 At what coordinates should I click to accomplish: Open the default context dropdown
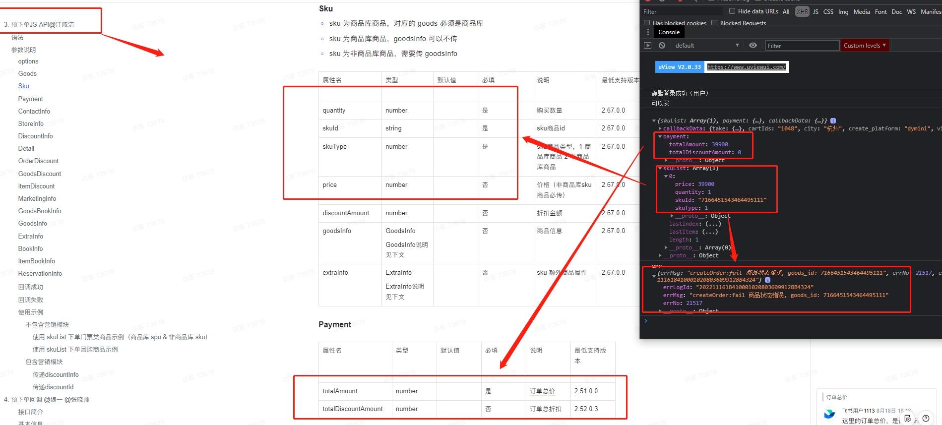coord(706,45)
